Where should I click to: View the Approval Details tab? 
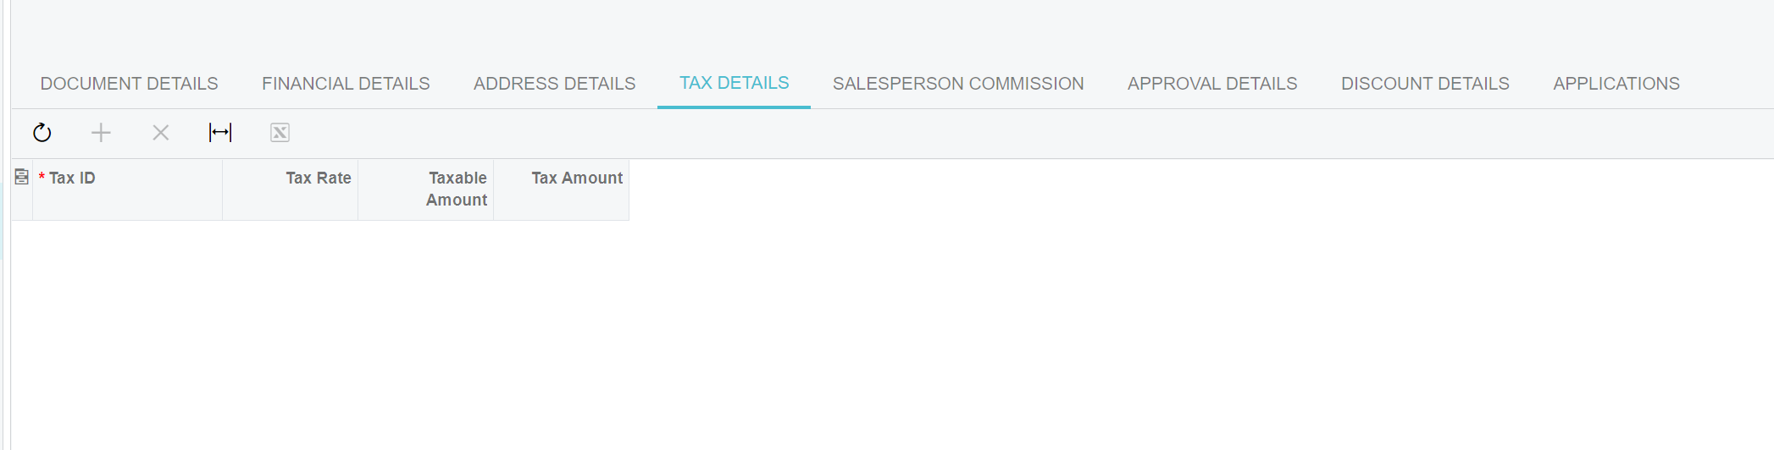[1212, 84]
